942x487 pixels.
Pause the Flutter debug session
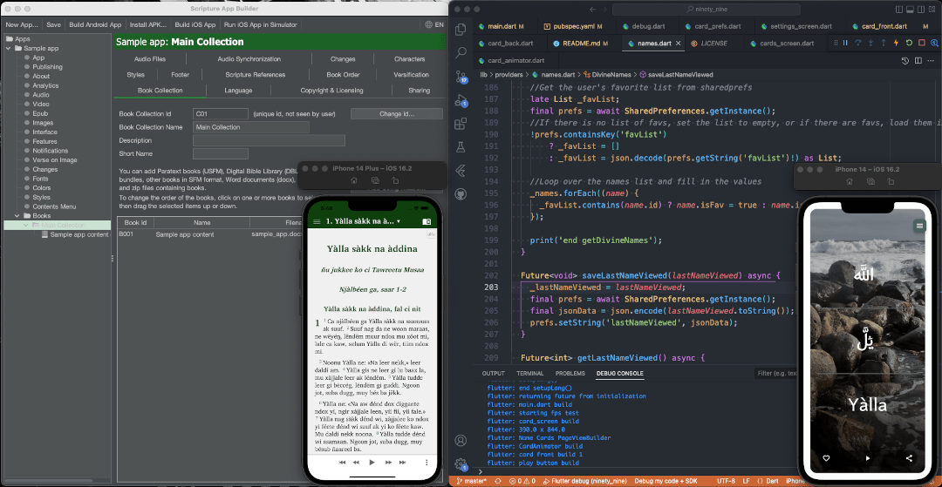point(845,44)
